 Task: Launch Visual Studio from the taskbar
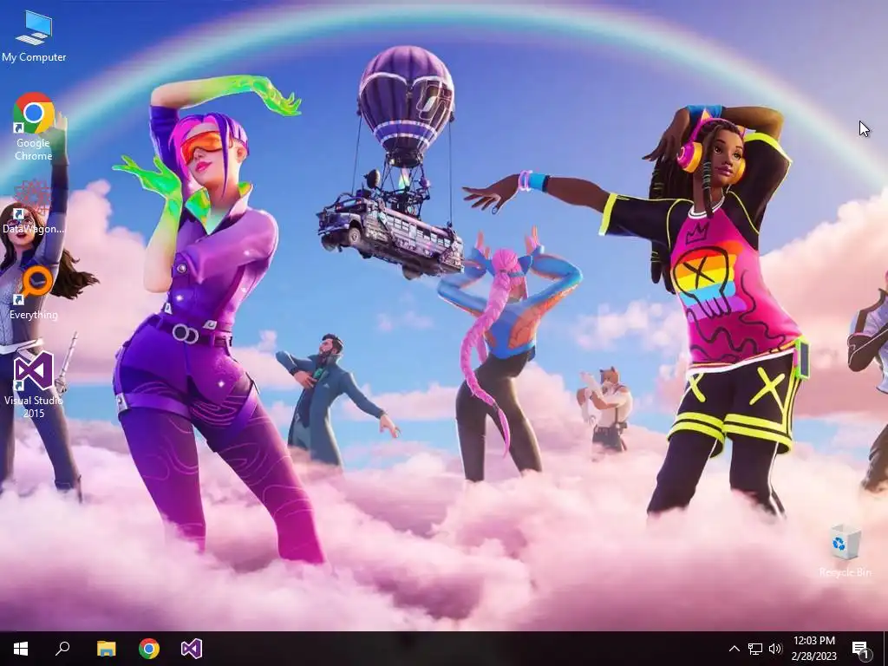(192, 649)
